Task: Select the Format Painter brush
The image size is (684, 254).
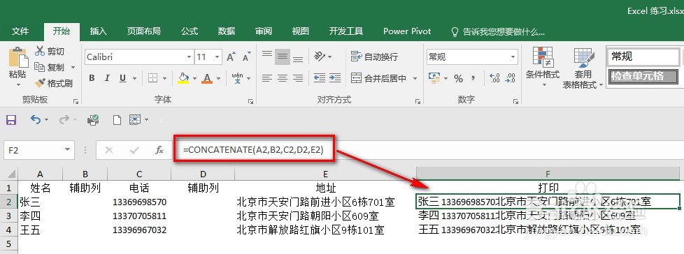Action: (x=40, y=82)
